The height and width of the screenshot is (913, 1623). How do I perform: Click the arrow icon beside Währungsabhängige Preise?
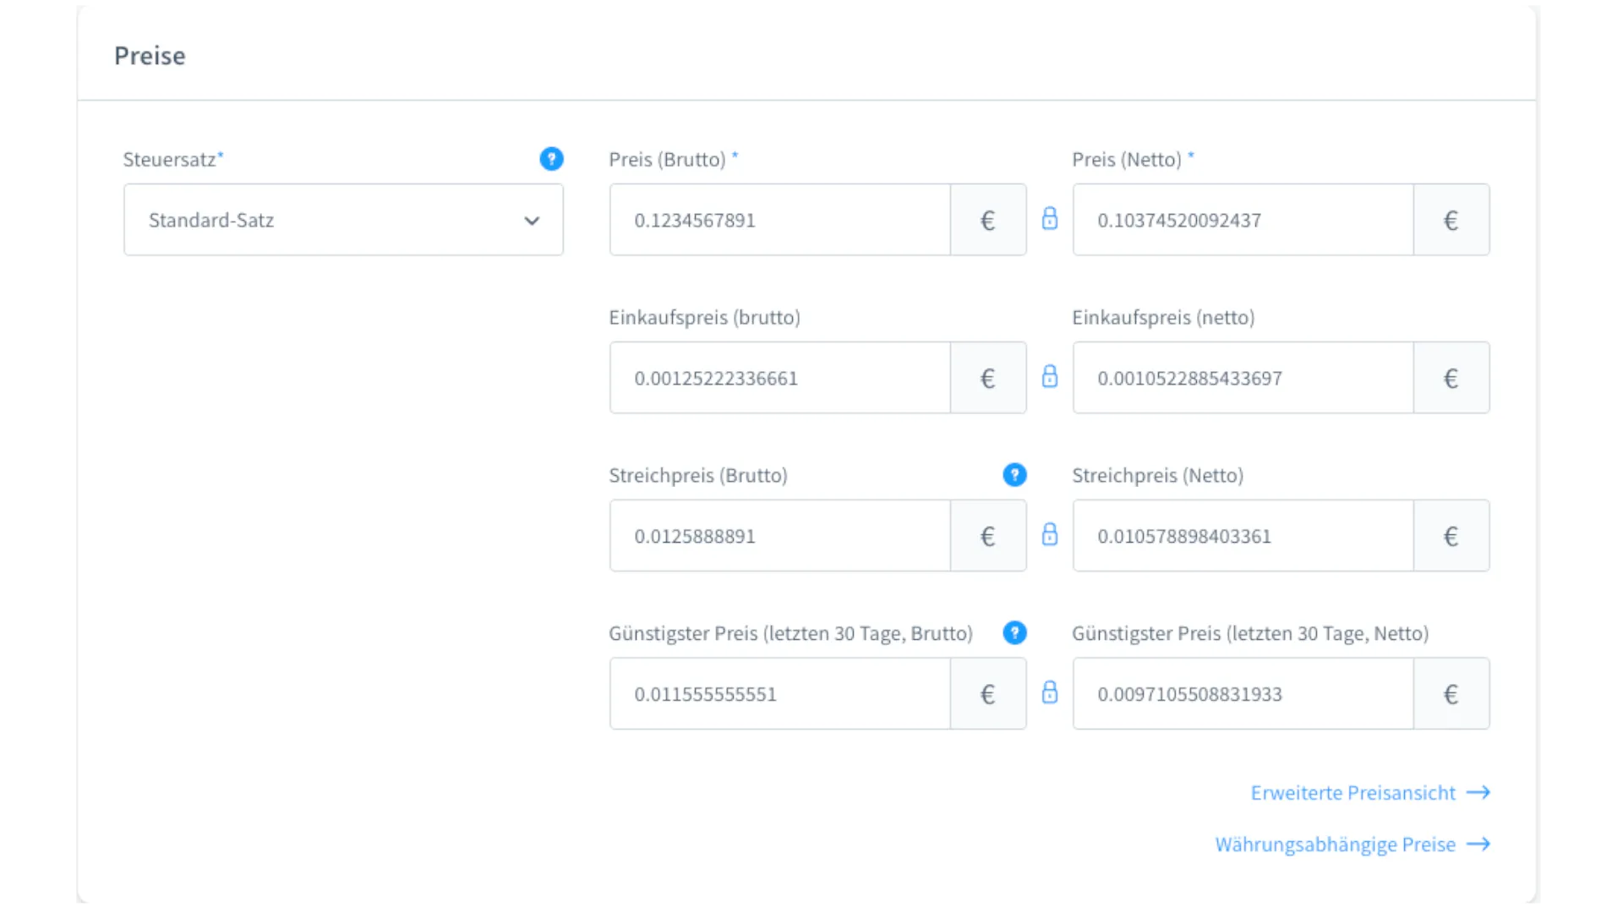tap(1479, 844)
